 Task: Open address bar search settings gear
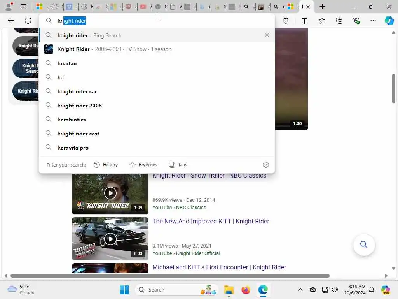(265, 165)
